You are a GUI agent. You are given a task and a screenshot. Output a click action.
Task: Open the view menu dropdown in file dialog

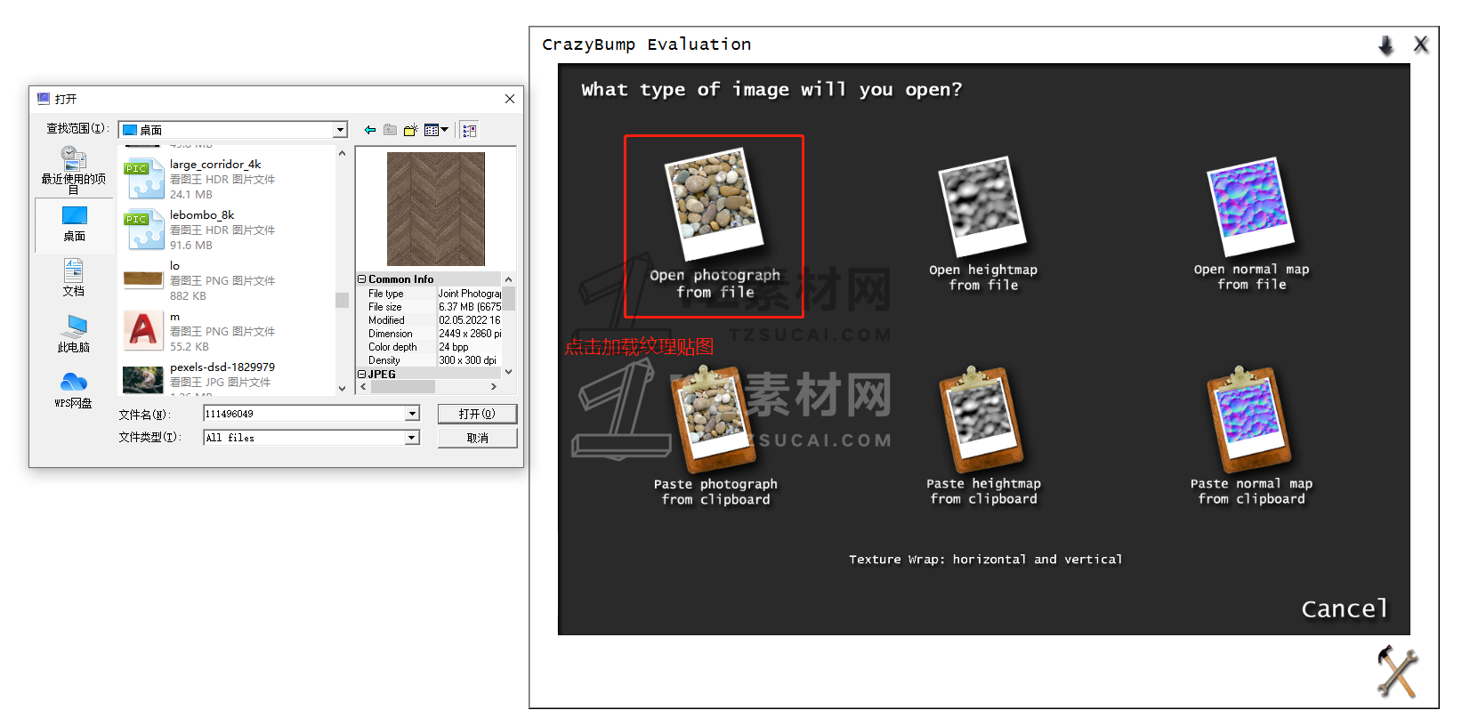pyautogui.click(x=436, y=130)
